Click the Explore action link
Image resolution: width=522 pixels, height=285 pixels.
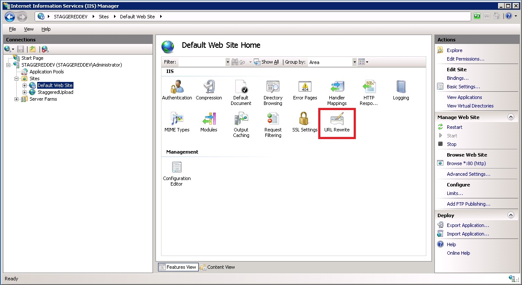(x=455, y=50)
